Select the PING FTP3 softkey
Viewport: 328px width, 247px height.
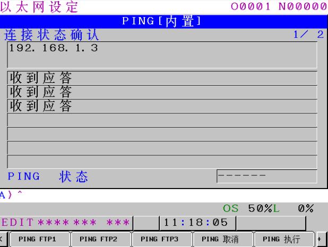pos(162,239)
